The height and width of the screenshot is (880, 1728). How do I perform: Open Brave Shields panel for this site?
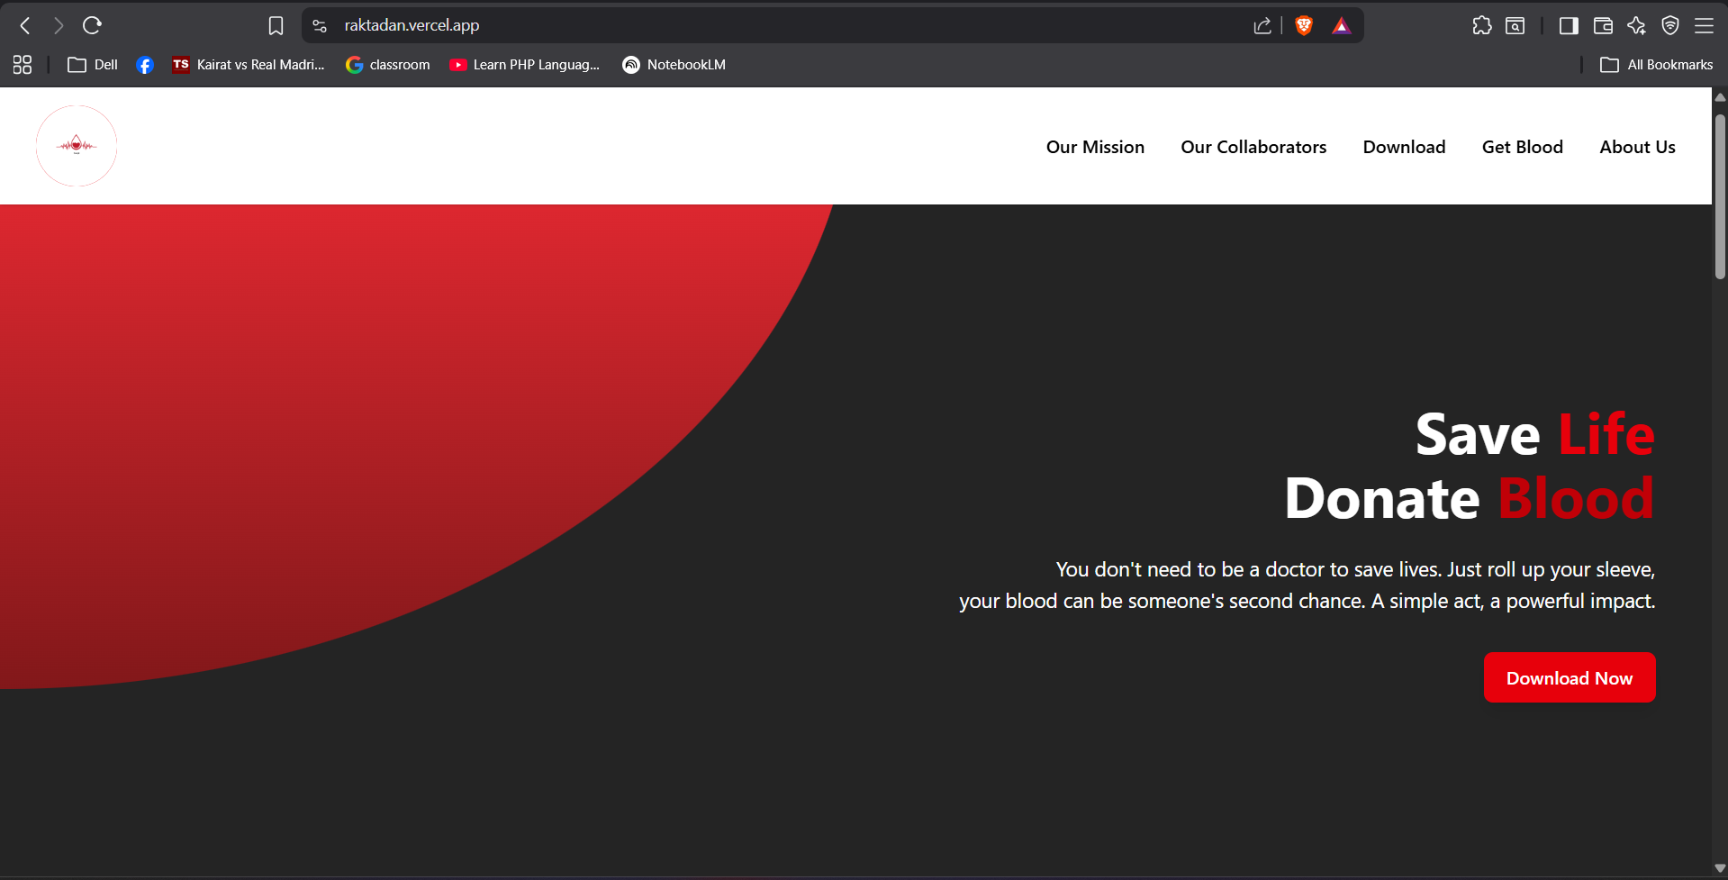pos(1303,25)
